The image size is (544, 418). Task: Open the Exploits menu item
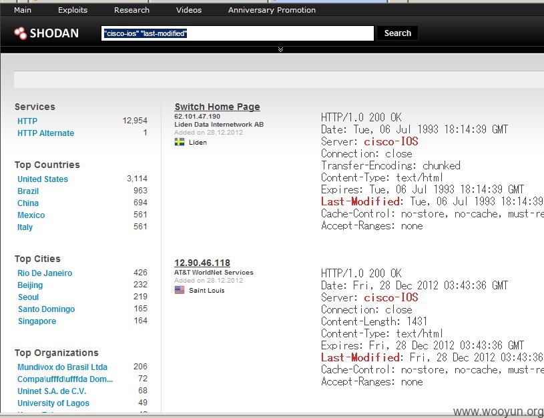pyautogui.click(x=73, y=10)
